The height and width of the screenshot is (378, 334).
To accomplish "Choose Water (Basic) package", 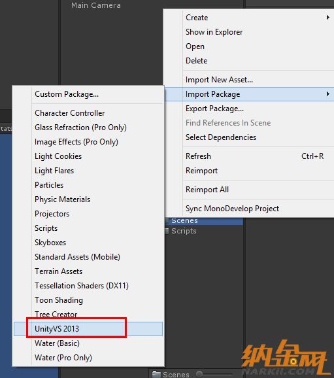I will [x=88, y=343].
